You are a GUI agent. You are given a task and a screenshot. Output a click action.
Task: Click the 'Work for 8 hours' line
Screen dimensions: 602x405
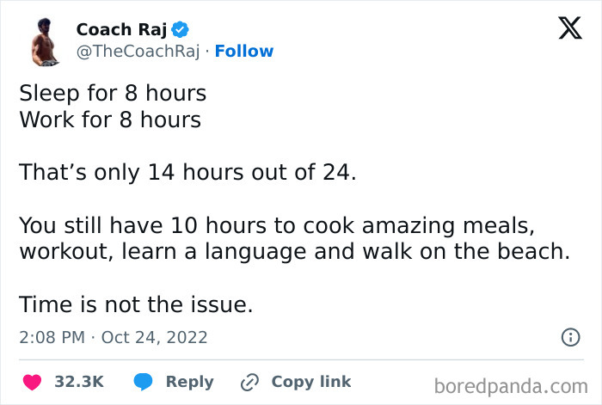[x=110, y=120]
